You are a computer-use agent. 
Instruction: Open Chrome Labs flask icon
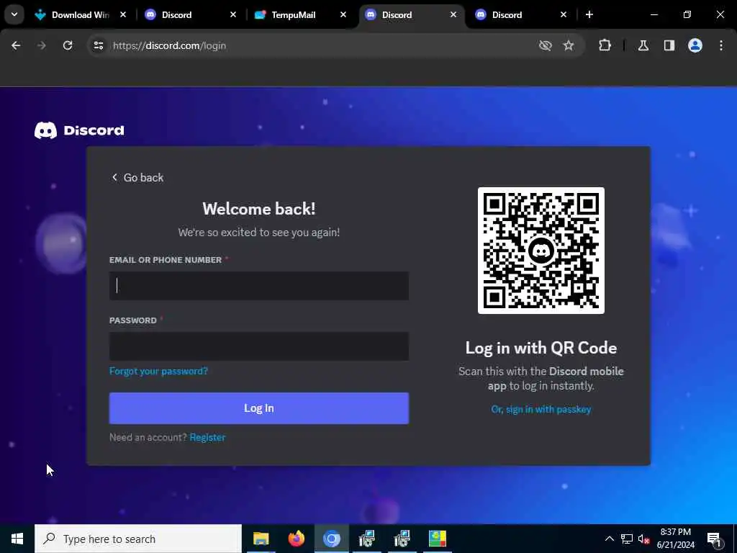click(643, 45)
